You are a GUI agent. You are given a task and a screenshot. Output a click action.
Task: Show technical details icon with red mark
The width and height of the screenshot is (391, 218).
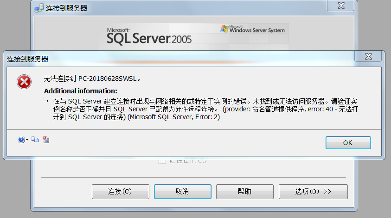pos(46,139)
